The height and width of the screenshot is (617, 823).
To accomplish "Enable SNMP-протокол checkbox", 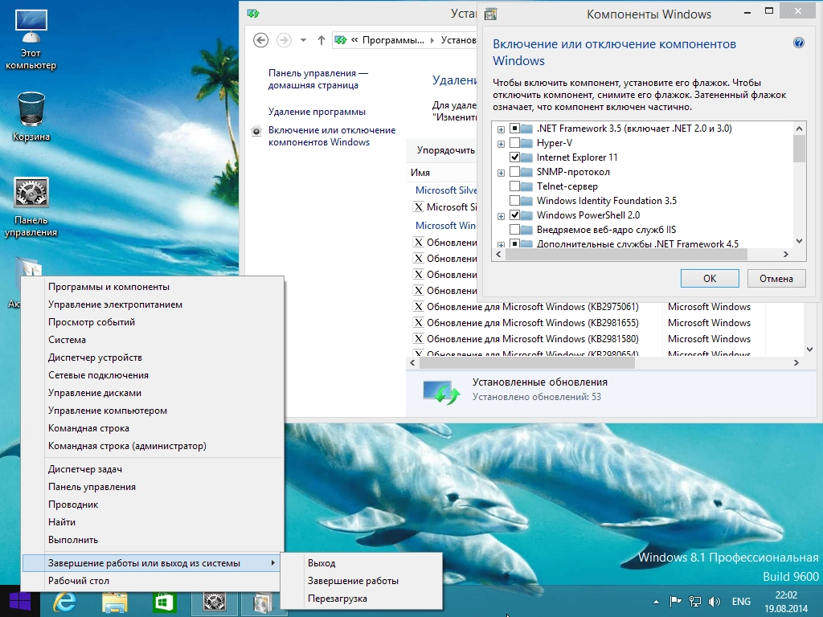I will [514, 172].
